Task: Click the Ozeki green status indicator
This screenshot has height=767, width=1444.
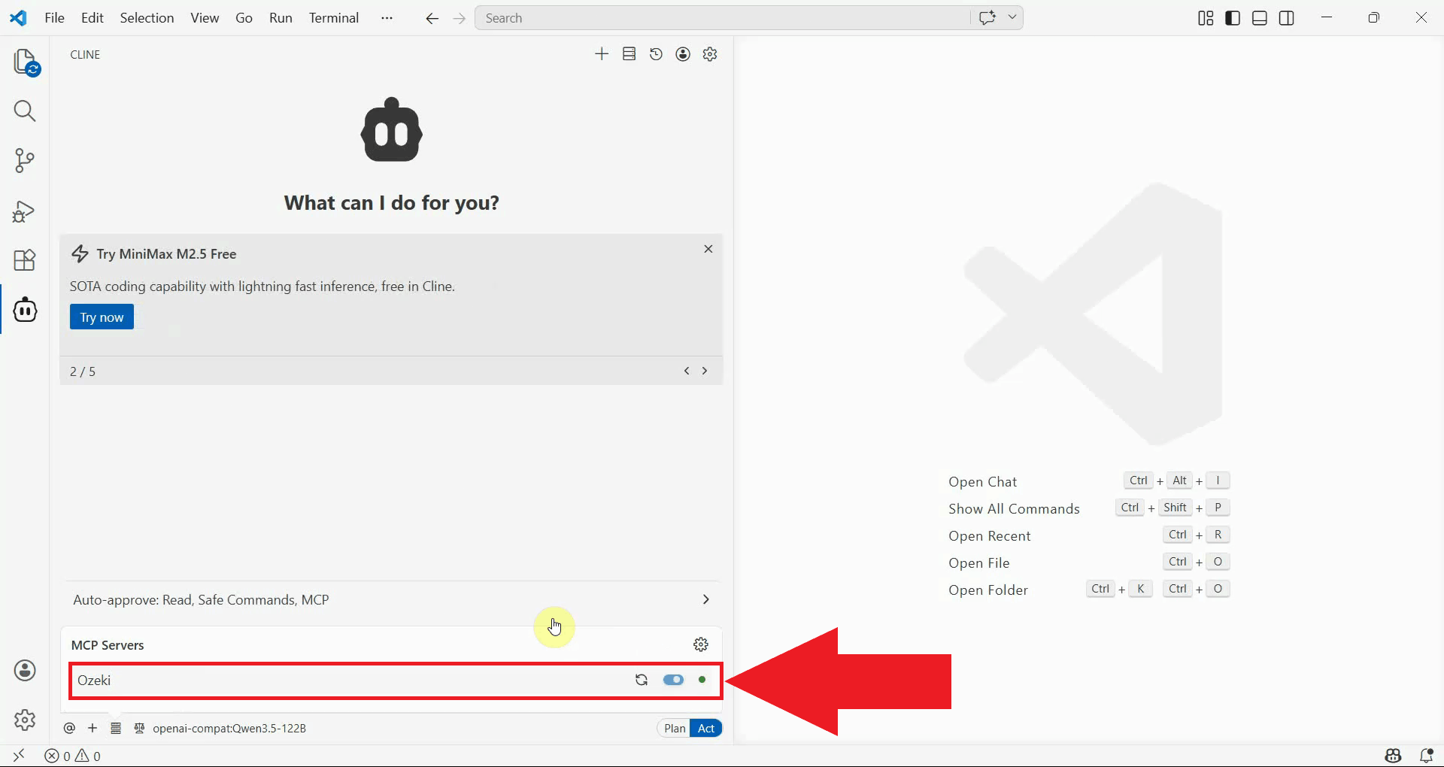Action: pyautogui.click(x=702, y=680)
